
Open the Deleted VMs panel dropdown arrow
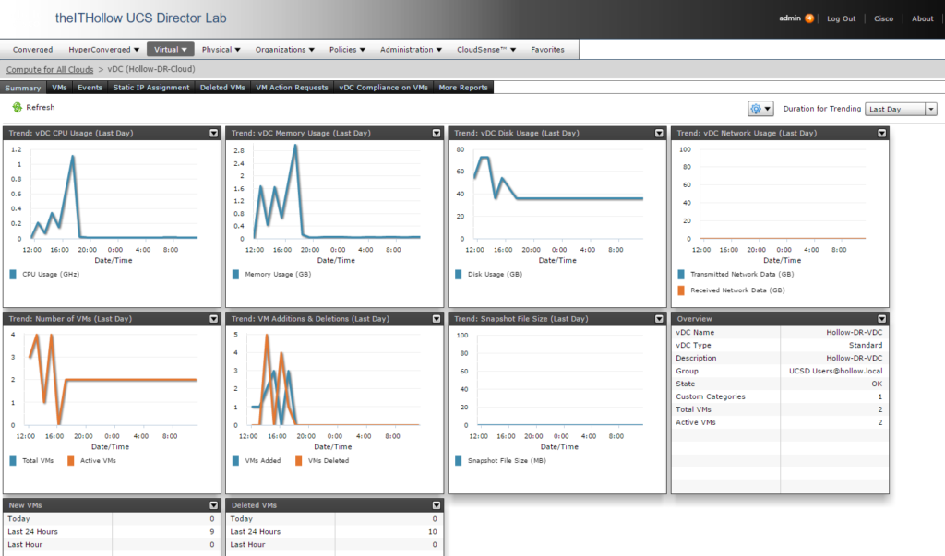[x=437, y=505]
